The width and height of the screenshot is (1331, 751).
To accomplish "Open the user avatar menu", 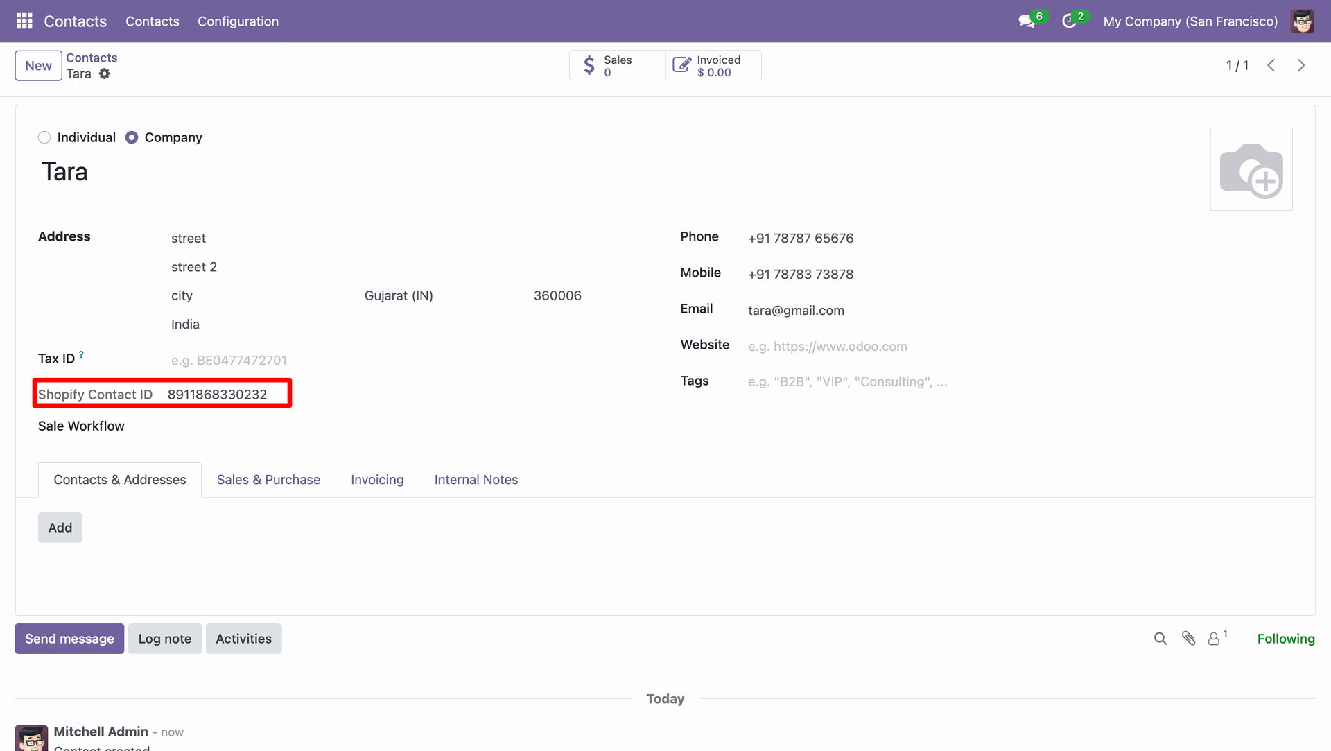I will click(1302, 21).
